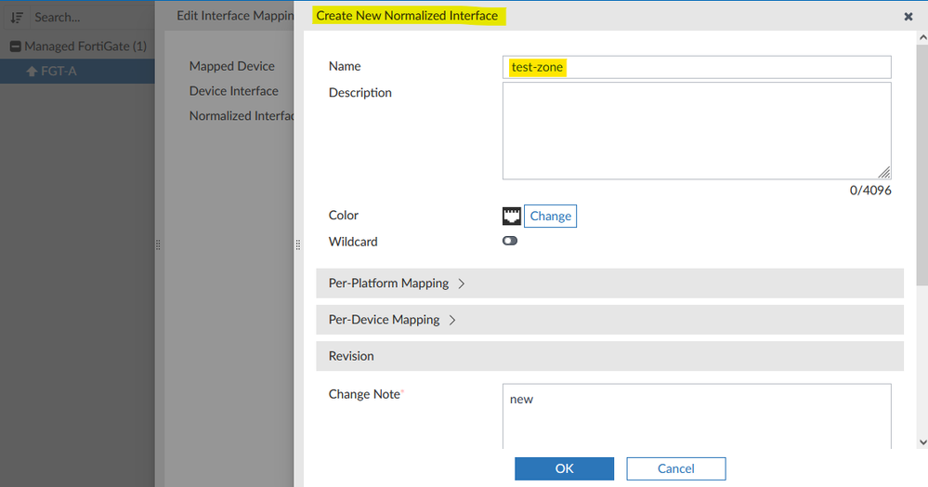
Task: Close the Create New Normalized Interface dialog
Action: (908, 17)
